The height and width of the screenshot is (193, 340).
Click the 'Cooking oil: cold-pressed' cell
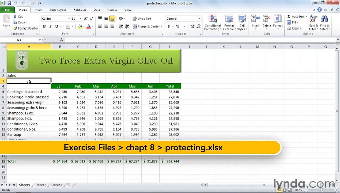[x=29, y=97]
